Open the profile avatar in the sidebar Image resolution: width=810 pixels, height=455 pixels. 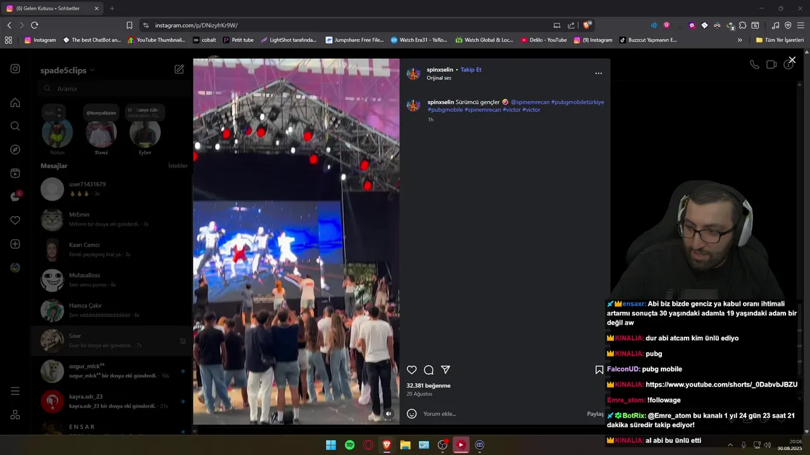[15, 267]
